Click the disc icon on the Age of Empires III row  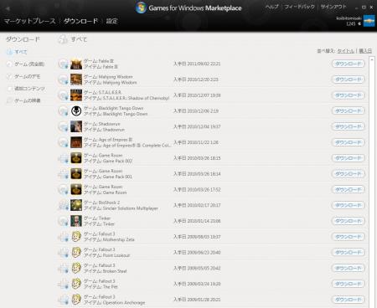64,142
